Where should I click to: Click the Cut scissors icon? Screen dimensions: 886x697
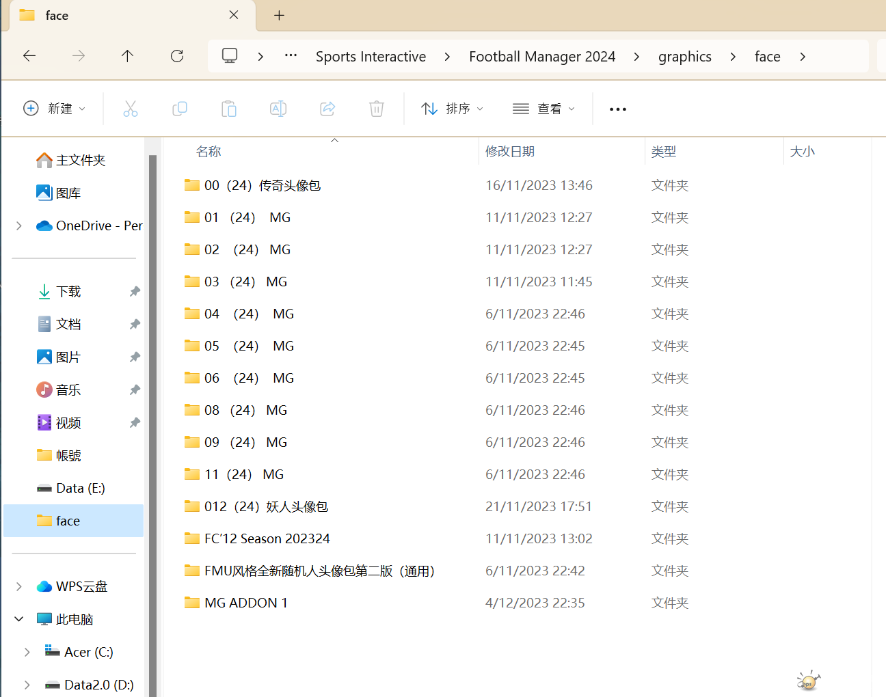pyautogui.click(x=130, y=109)
